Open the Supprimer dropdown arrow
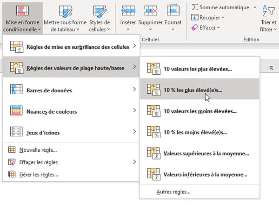 point(151,29)
